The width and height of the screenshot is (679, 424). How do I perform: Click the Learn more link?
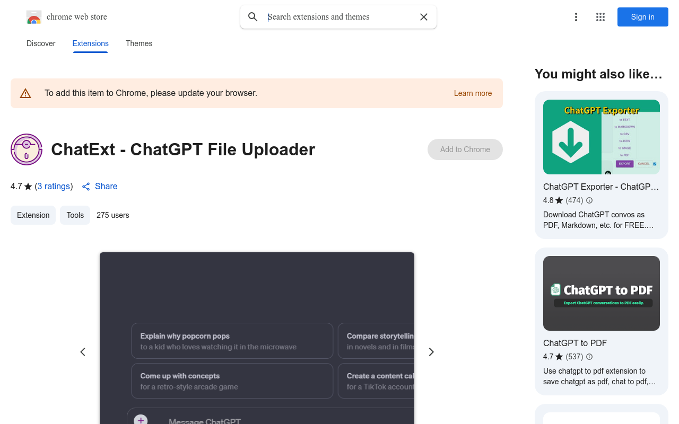pos(473,93)
